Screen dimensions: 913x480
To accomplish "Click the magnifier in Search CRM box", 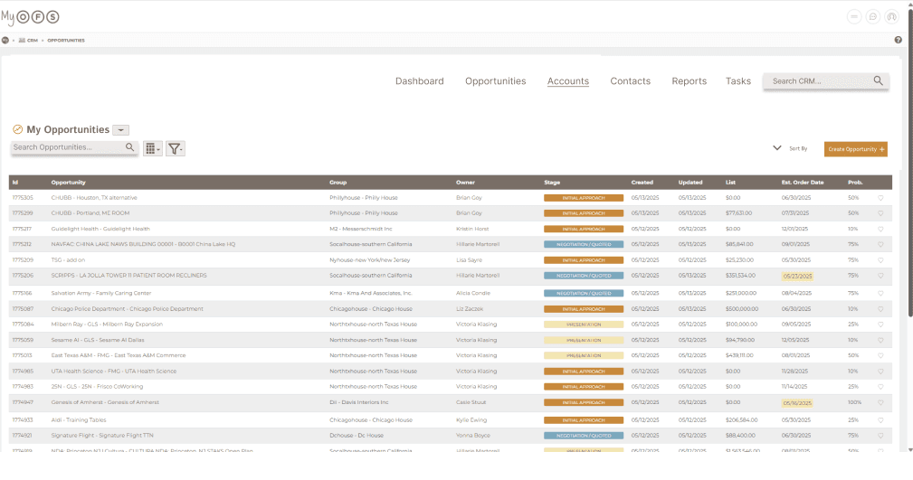I will (x=878, y=80).
